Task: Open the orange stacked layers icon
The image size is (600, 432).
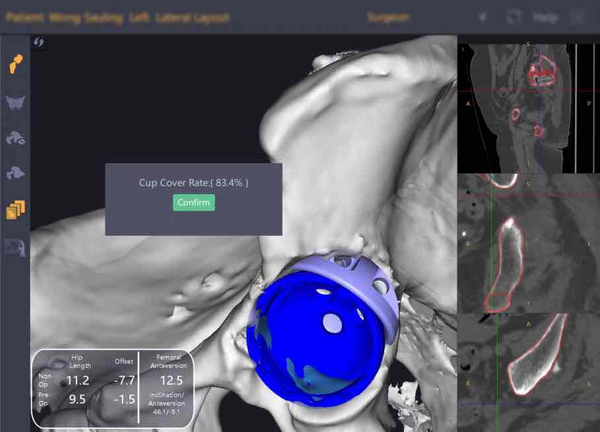Action: click(x=15, y=209)
